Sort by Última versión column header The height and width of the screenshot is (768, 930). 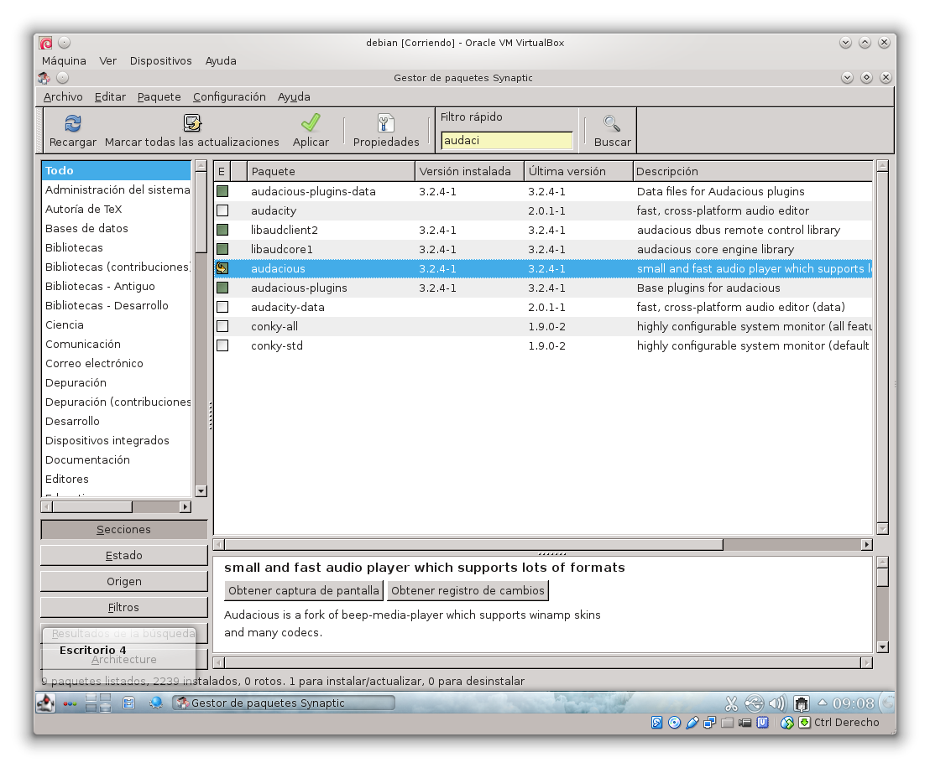pos(578,171)
